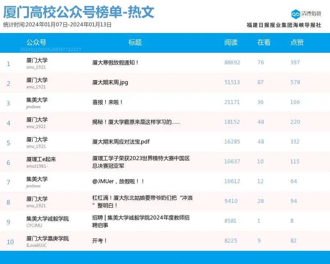Screen dimensions: 330x264
Task: Click read count 21171
Action: click(x=232, y=102)
